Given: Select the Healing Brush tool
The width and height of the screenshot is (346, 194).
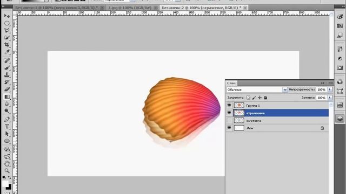Looking at the screenshot, I should tap(7, 60).
